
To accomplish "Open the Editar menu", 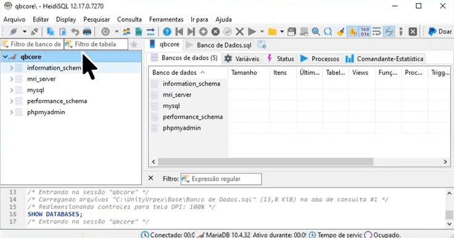I will tap(41, 19).
